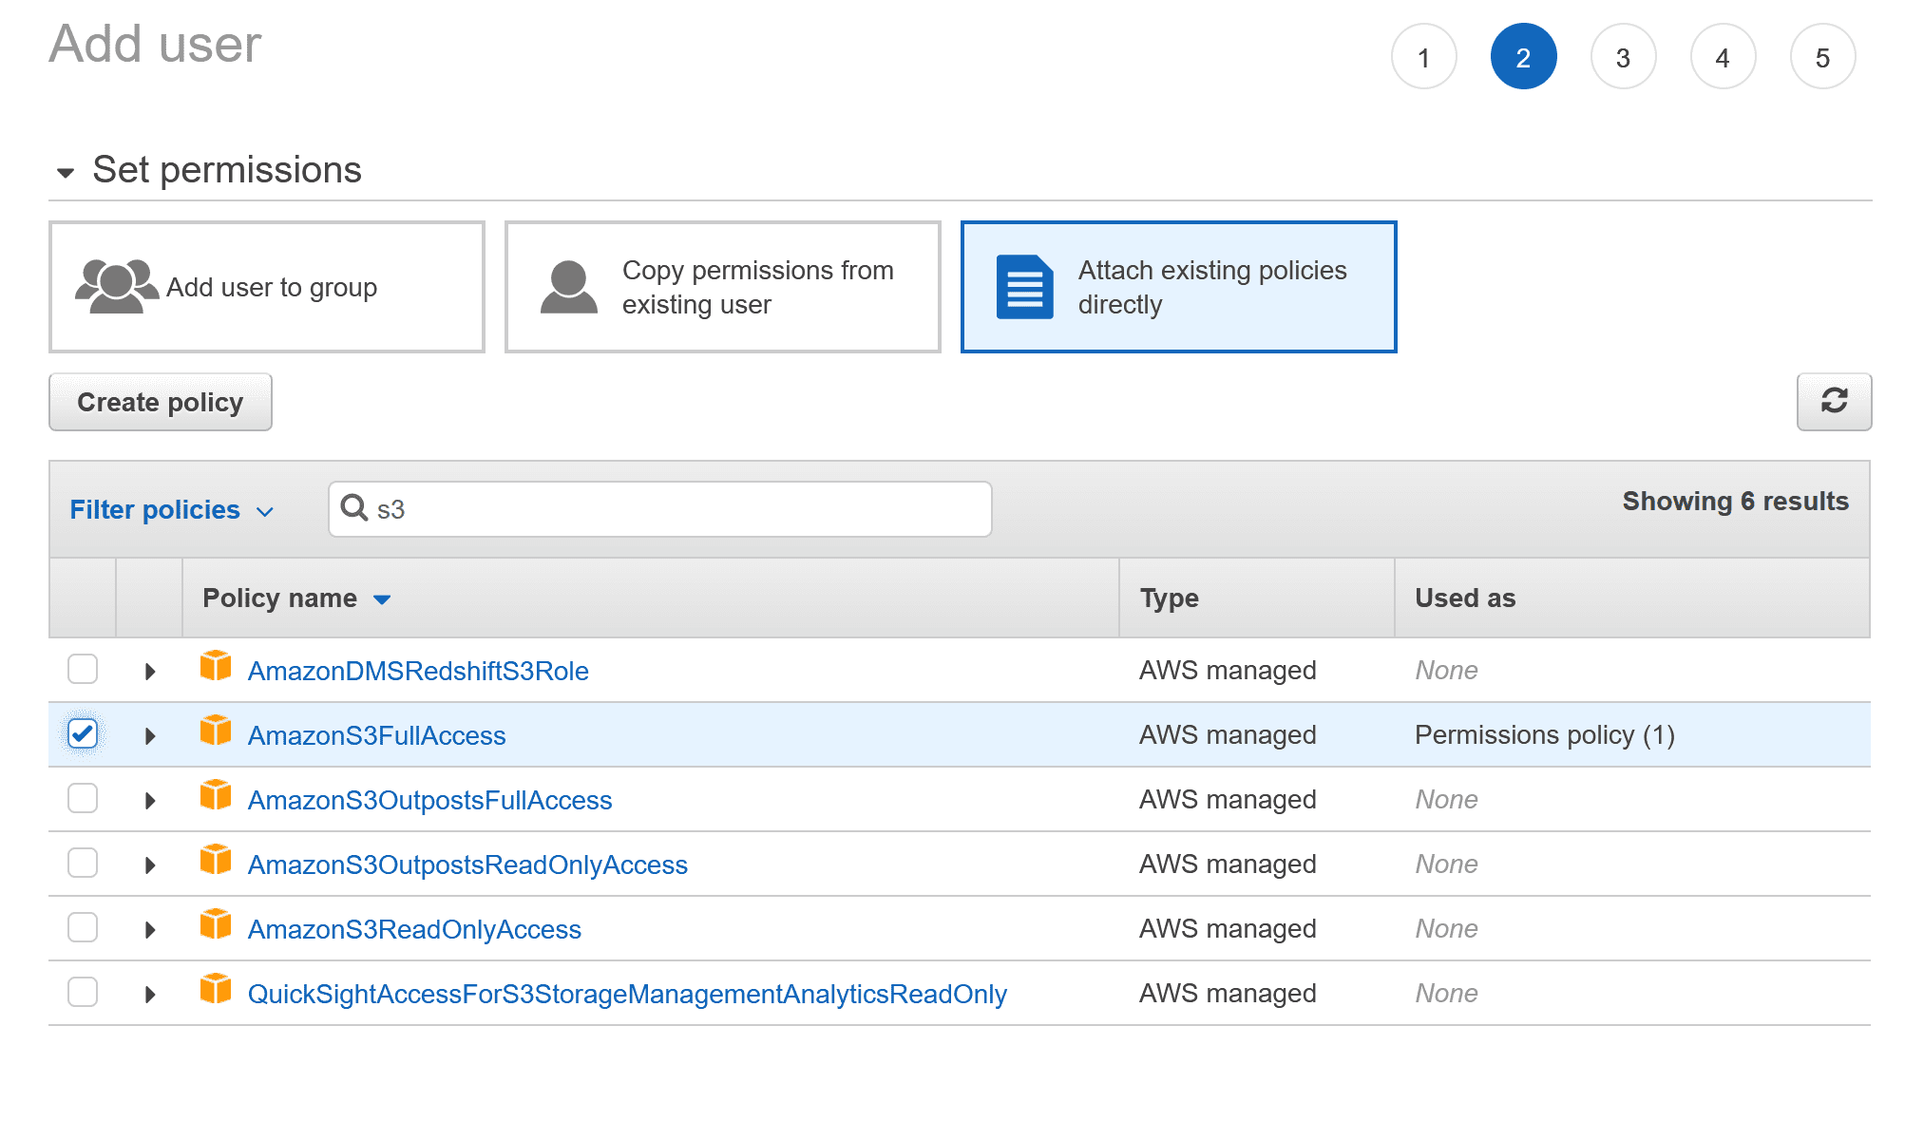Open the Filter policies dropdown
The width and height of the screenshot is (1924, 1140).
pyautogui.click(x=172, y=510)
